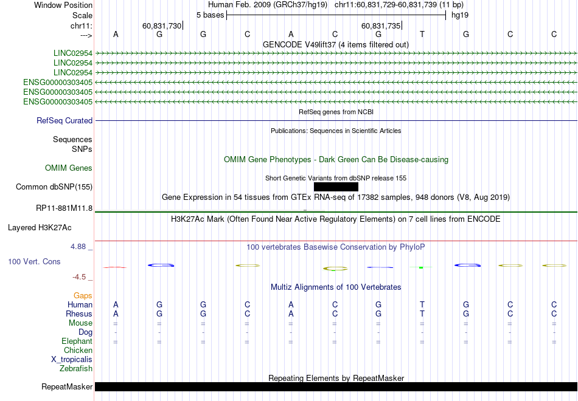The height and width of the screenshot is (401, 578).
Task: Click the Human Feb. 2009 (GRCh37/hg19) title
Action: pos(268,5)
